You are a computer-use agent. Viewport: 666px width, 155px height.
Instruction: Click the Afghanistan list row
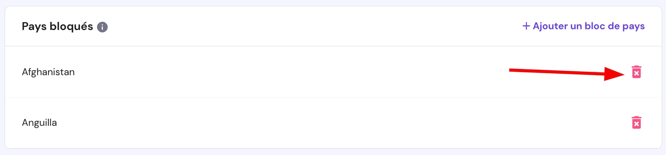[x=333, y=72]
